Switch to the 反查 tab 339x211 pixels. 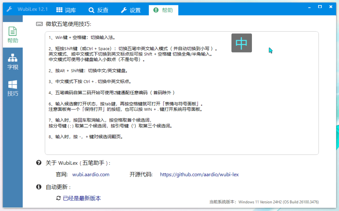click(98, 10)
